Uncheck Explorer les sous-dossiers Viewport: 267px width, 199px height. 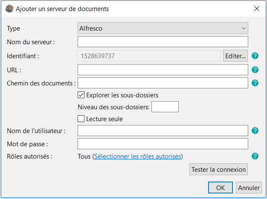(81, 95)
